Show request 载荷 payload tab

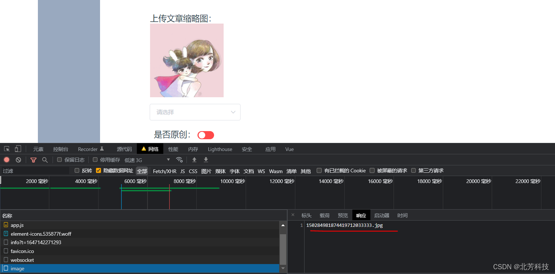coord(325,215)
